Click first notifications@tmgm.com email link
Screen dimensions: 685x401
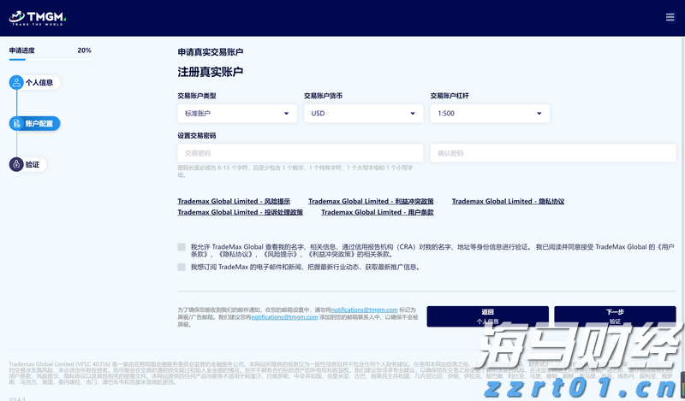(x=365, y=310)
